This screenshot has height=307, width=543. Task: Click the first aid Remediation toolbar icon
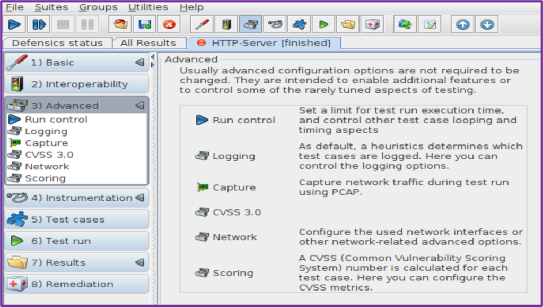pos(372,24)
